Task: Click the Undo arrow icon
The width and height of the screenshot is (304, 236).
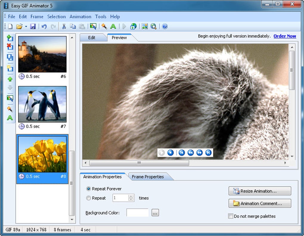Action: pos(44,27)
